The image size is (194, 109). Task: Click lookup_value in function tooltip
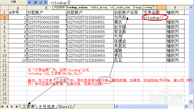pos(77,8)
